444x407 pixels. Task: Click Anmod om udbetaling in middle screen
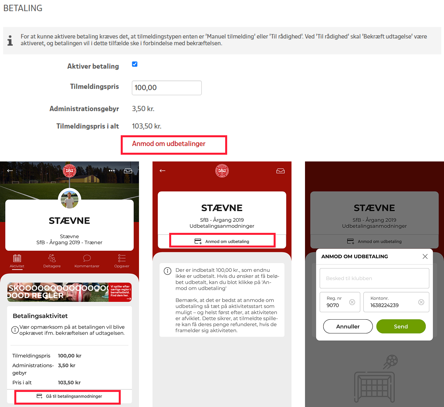222,241
